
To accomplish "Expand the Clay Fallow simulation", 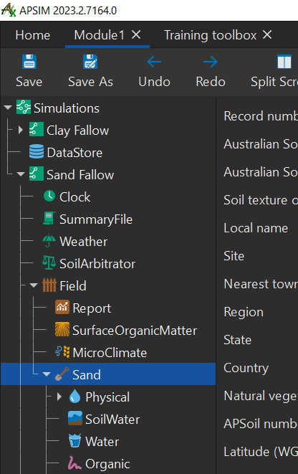I will pyautogui.click(x=21, y=130).
